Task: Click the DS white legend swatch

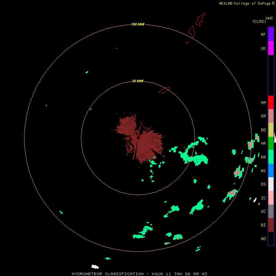Action: pyautogui.click(x=271, y=184)
